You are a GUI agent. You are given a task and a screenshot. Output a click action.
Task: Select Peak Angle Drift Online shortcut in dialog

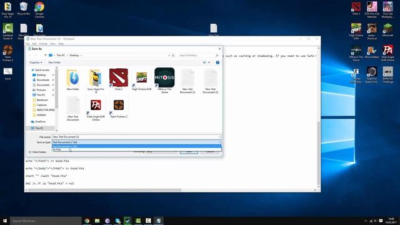(96, 108)
